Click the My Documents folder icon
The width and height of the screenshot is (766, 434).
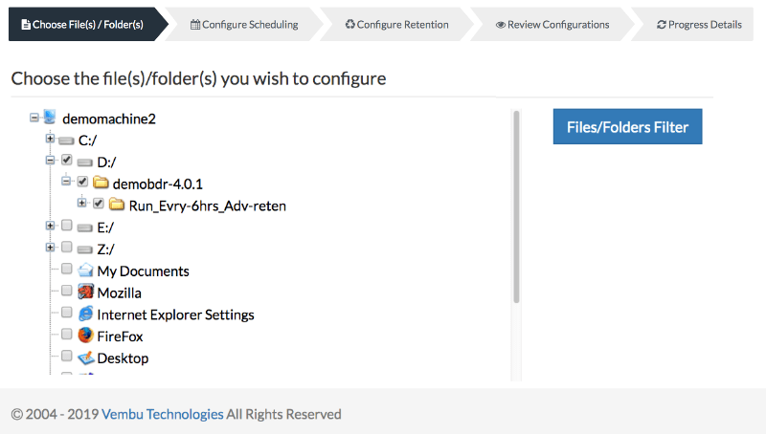click(x=85, y=271)
